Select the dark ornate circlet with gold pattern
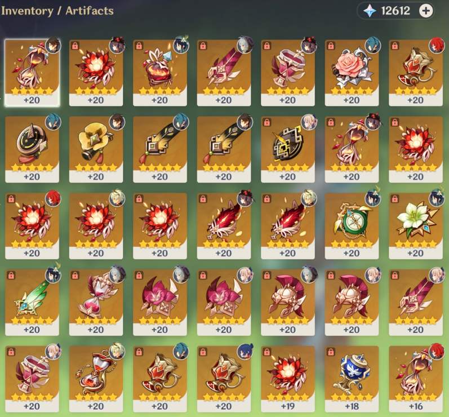Screen dimensions: 449x417 pyautogui.click(x=288, y=149)
